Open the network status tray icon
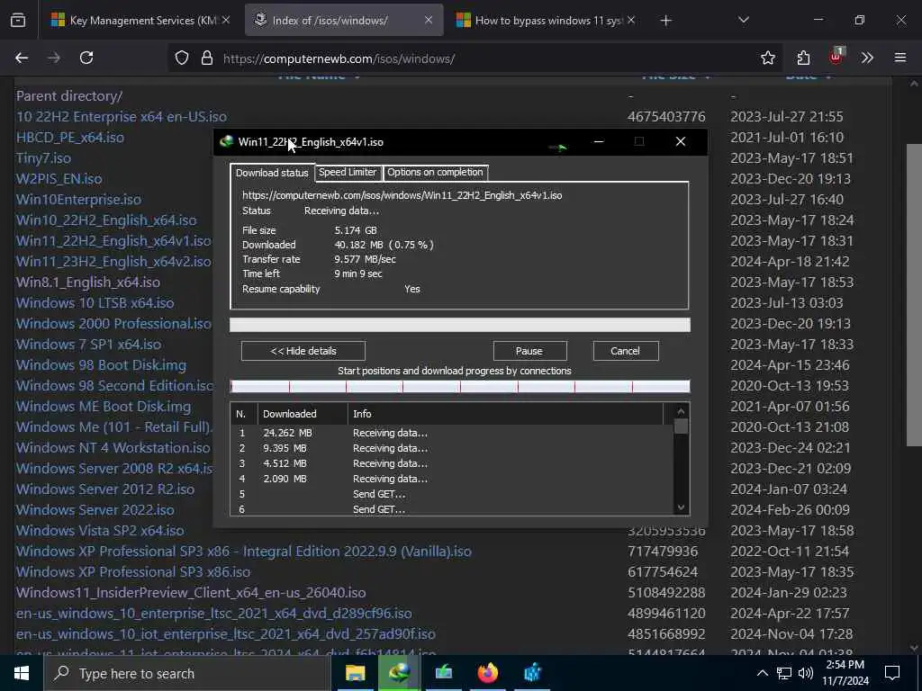922x691 pixels. pos(784,673)
